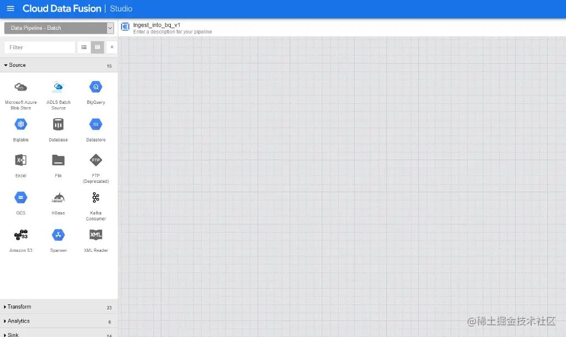Select the File source plugin
This screenshot has width=566, height=337.
(58, 166)
